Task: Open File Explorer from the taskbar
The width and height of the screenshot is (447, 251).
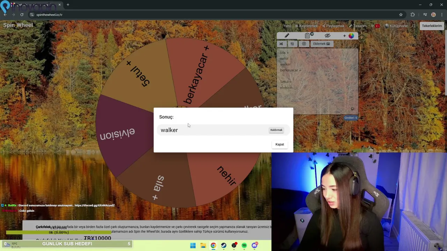Action: [x=203, y=246]
